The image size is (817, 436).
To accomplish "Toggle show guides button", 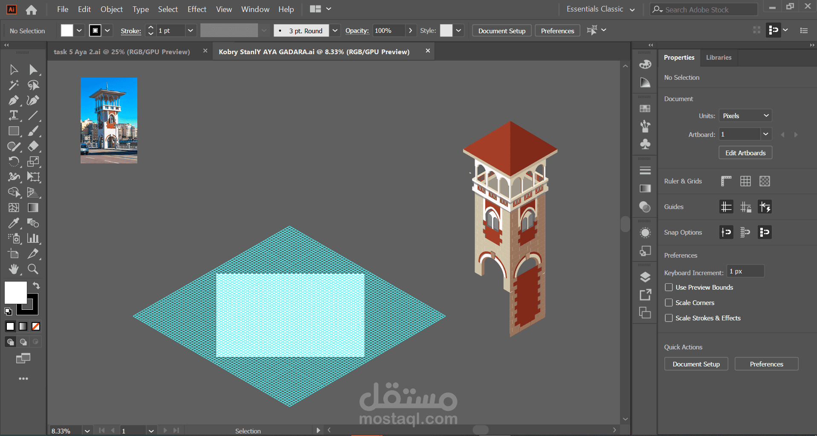I will [726, 207].
